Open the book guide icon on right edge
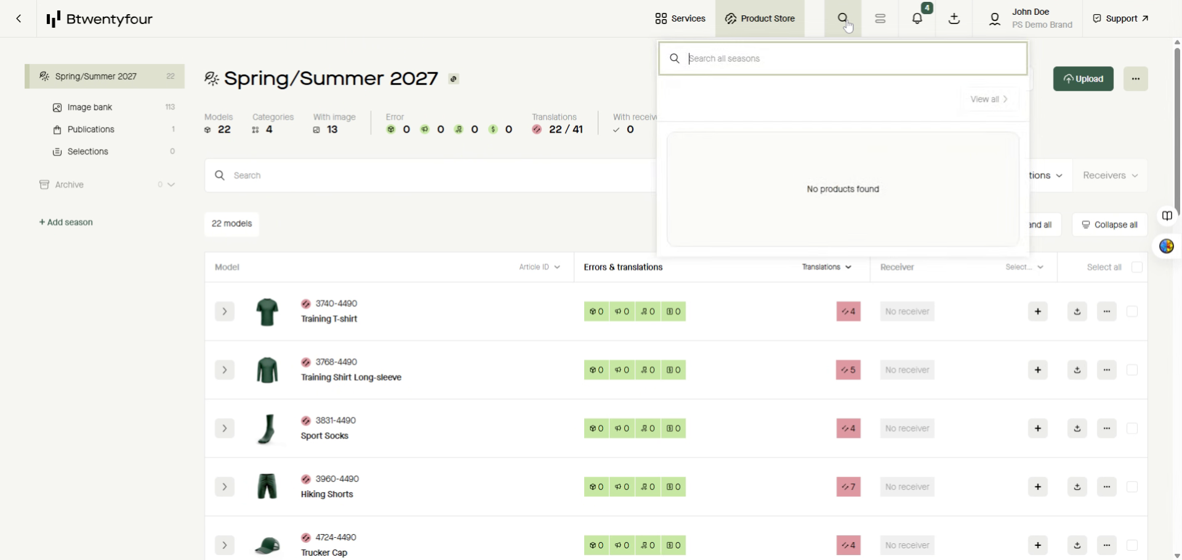The height and width of the screenshot is (560, 1182). (1167, 216)
